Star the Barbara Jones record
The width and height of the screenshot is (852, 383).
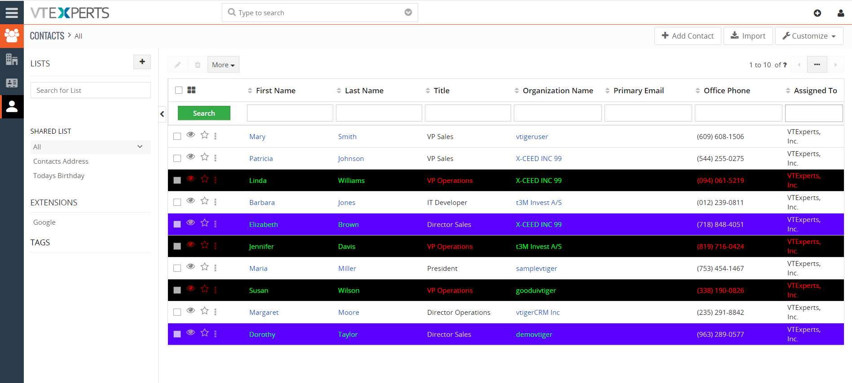[205, 201]
